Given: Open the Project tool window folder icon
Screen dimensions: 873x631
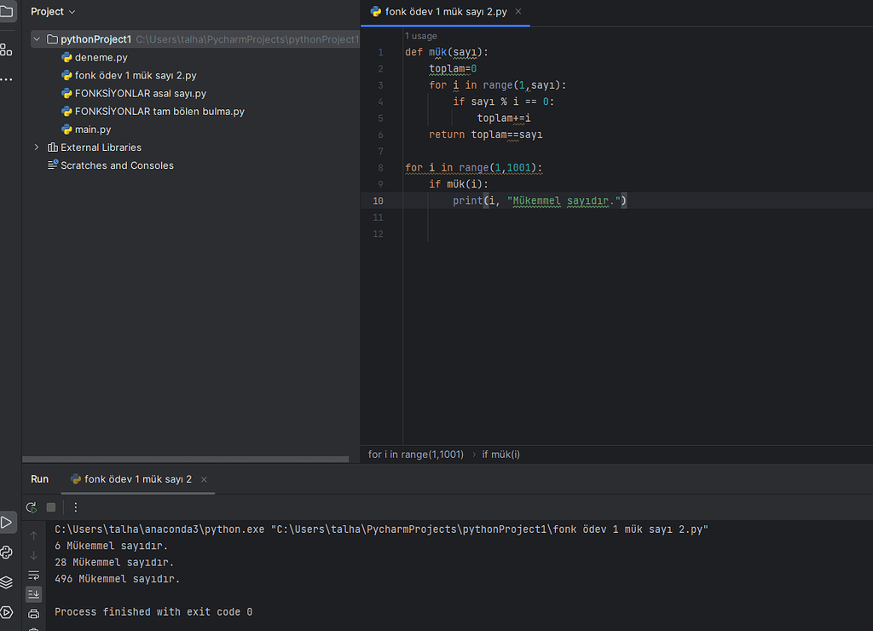Looking at the screenshot, I should coord(6,12).
